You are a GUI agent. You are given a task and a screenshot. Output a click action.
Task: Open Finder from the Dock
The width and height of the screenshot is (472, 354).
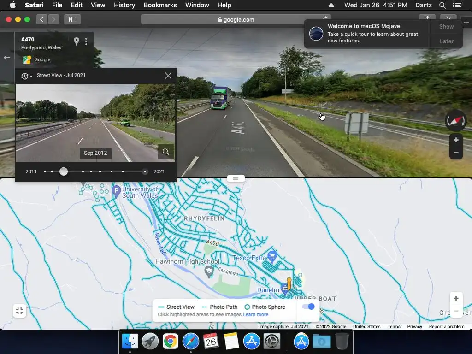click(130, 341)
